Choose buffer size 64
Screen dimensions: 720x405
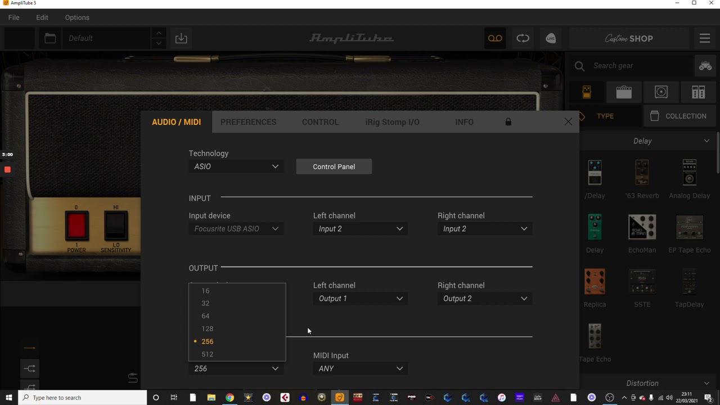237,316
